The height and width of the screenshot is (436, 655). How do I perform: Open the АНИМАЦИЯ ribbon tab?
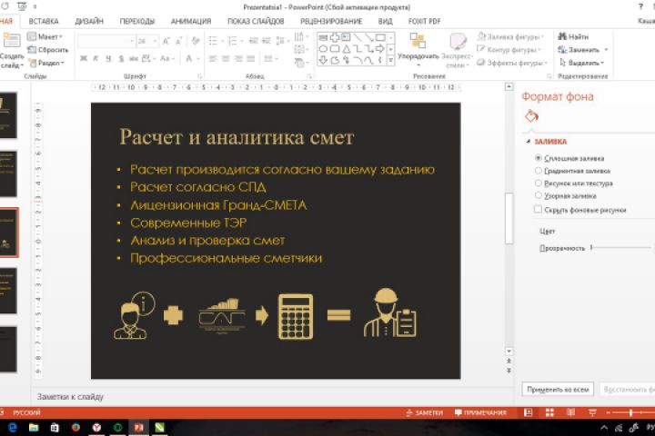[x=191, y=21]
